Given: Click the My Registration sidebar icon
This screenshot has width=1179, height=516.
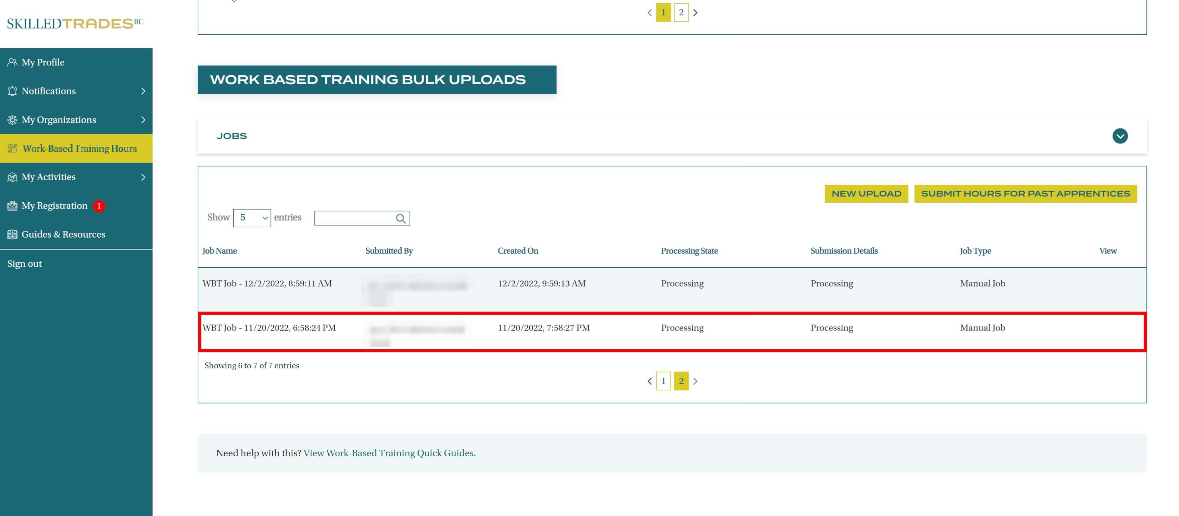Looking at the screenshot, I should coord(13,206).
